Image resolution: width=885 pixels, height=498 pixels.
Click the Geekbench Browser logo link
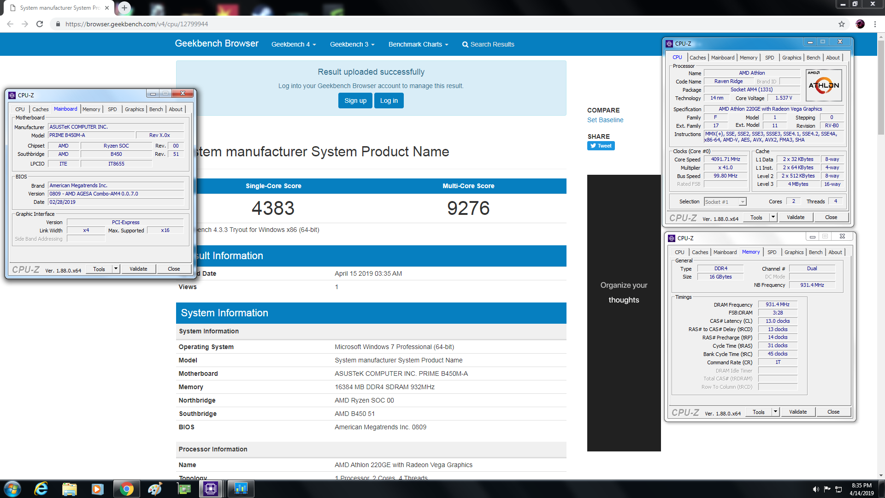pos(217,43)
